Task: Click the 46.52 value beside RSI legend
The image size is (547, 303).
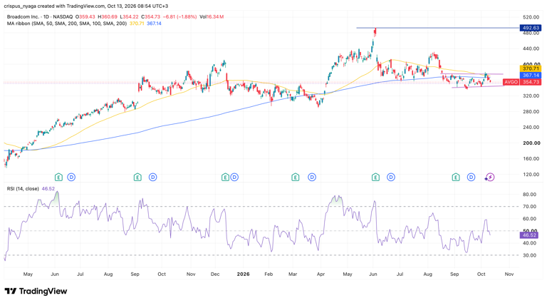Action: click(x=48, y=188)
